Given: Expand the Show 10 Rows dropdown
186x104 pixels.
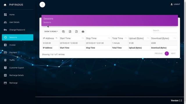Looking at the screenshot, I should (51, 31).
